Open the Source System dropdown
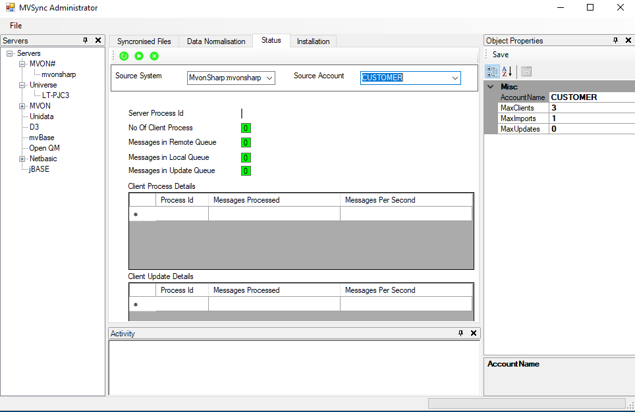 click(269, 78)
